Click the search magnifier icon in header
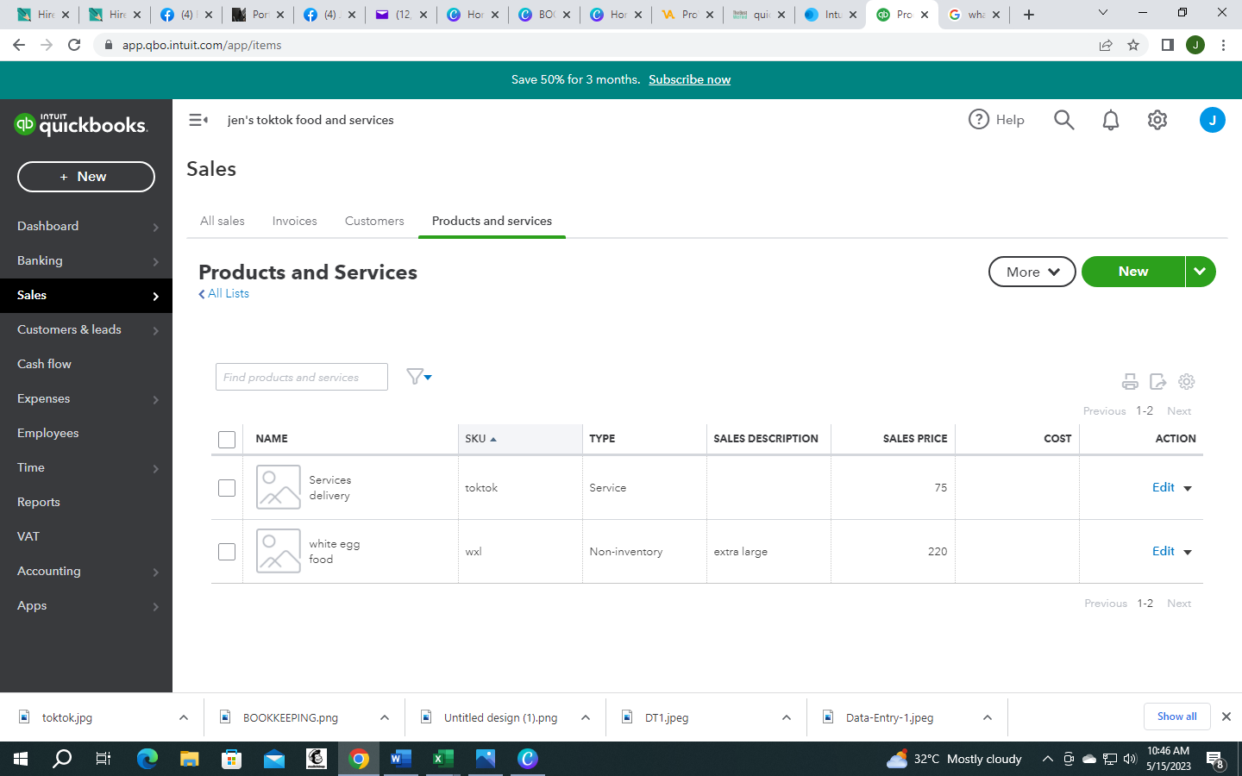This screenshot has width=1242, height=776. pyautogui.click(x=1064, y=120)
